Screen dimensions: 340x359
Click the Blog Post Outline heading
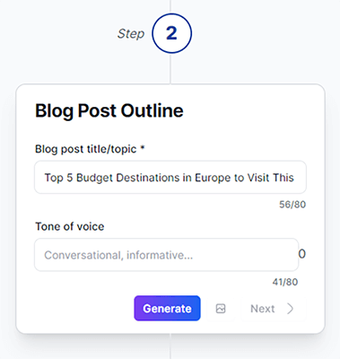coord(109,111)
